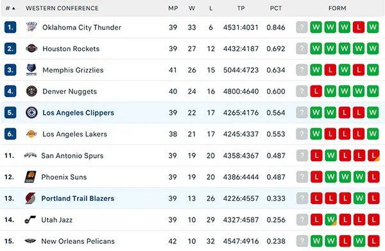Select the MP column header

tap(173, 8)
